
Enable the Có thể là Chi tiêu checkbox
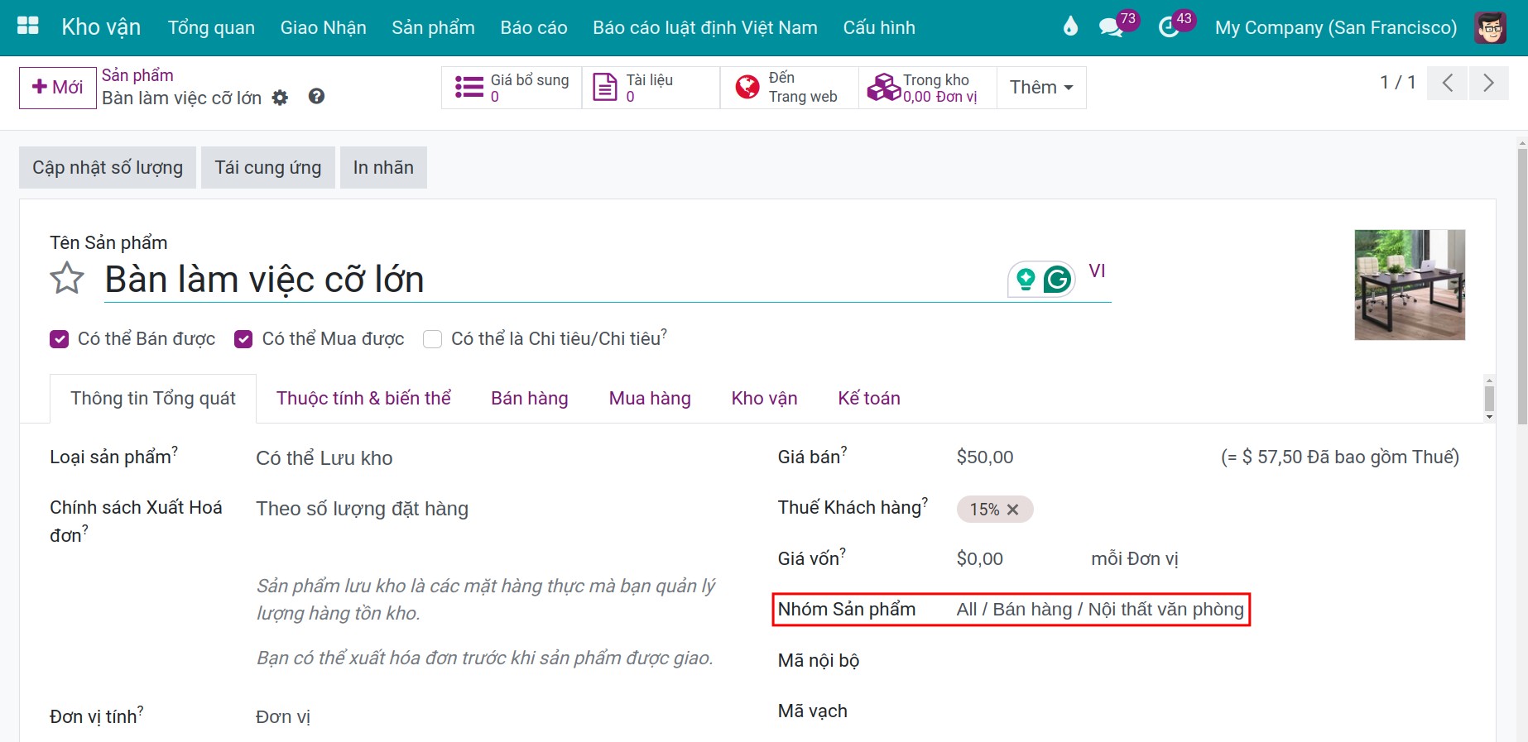point(432,339)
